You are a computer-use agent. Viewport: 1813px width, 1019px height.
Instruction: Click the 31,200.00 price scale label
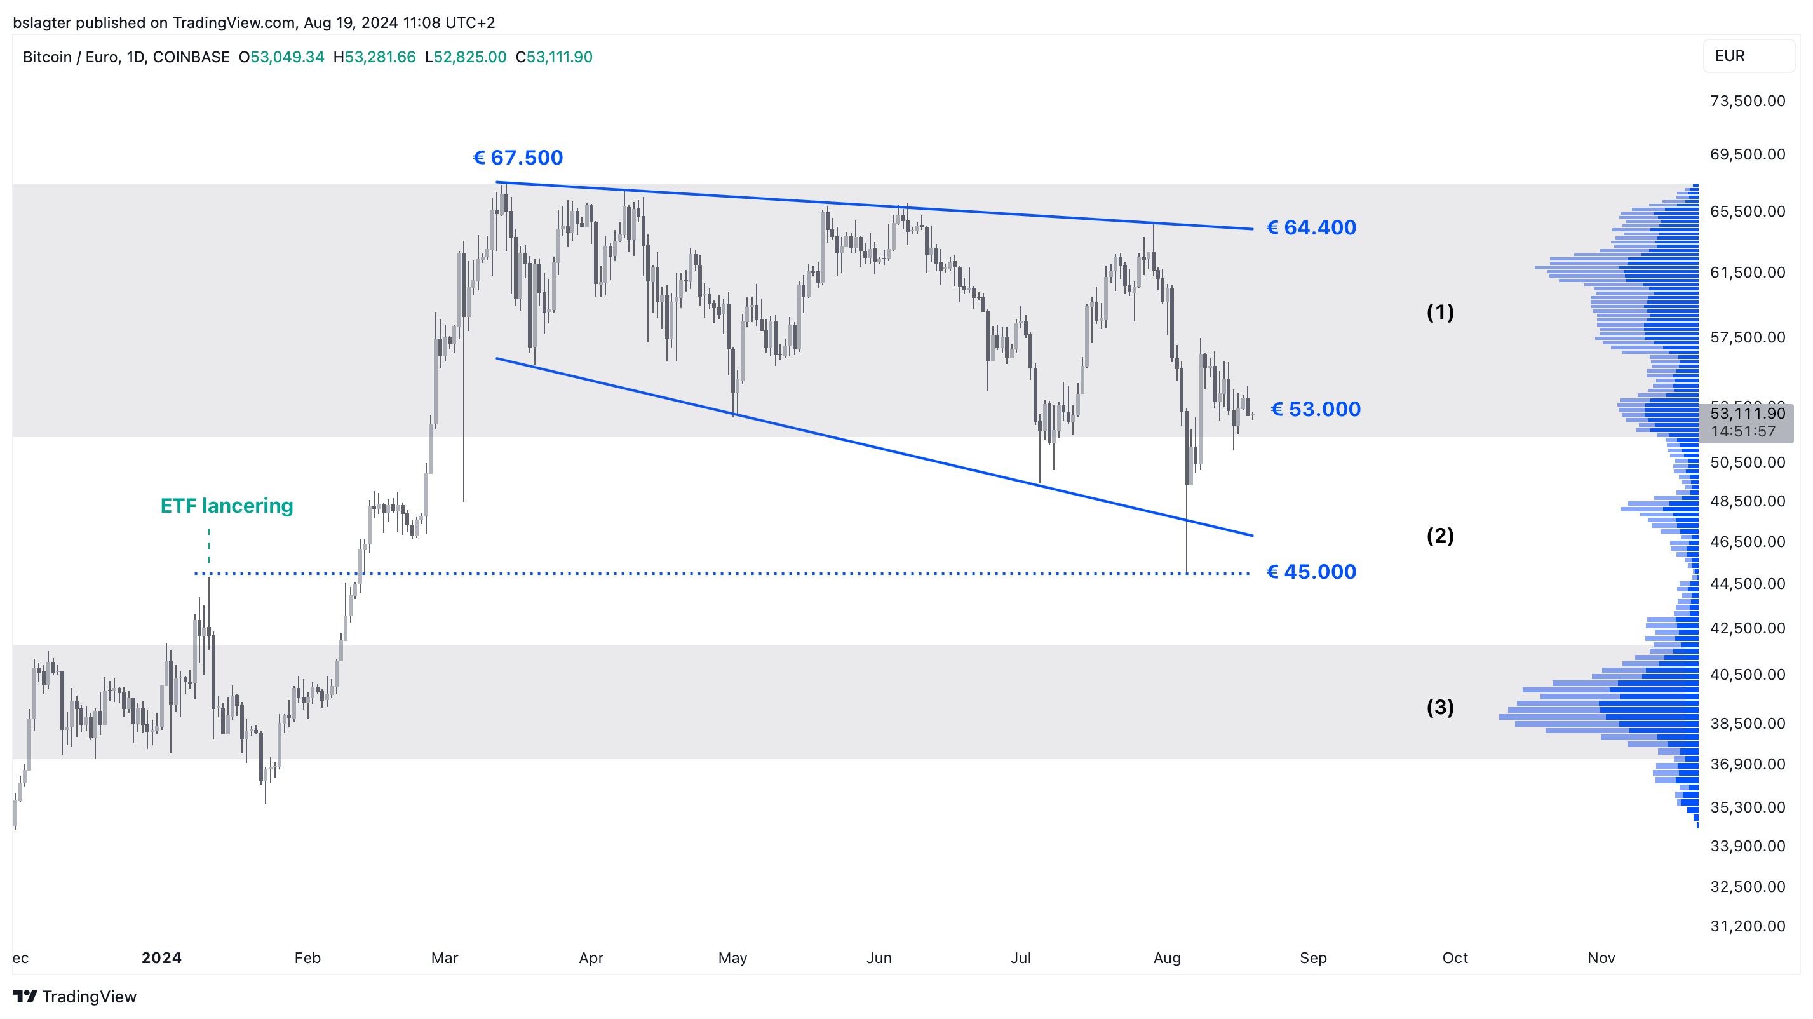coord(1747,926)
